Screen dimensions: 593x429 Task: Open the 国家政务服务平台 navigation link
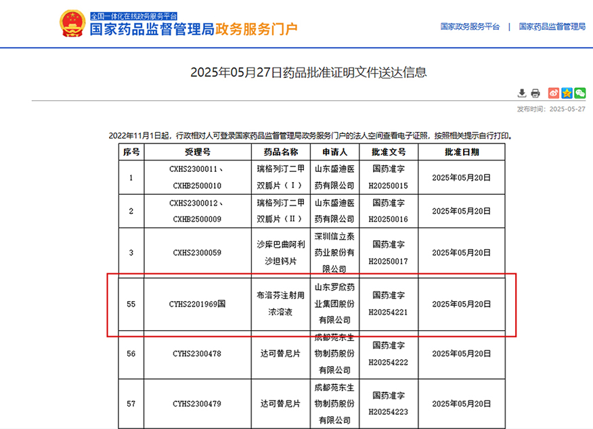coord(468,27)
